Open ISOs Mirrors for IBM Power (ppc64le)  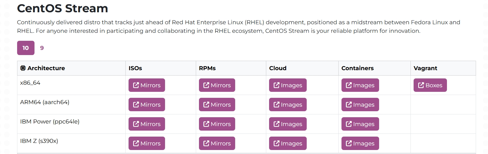(147, 124)
